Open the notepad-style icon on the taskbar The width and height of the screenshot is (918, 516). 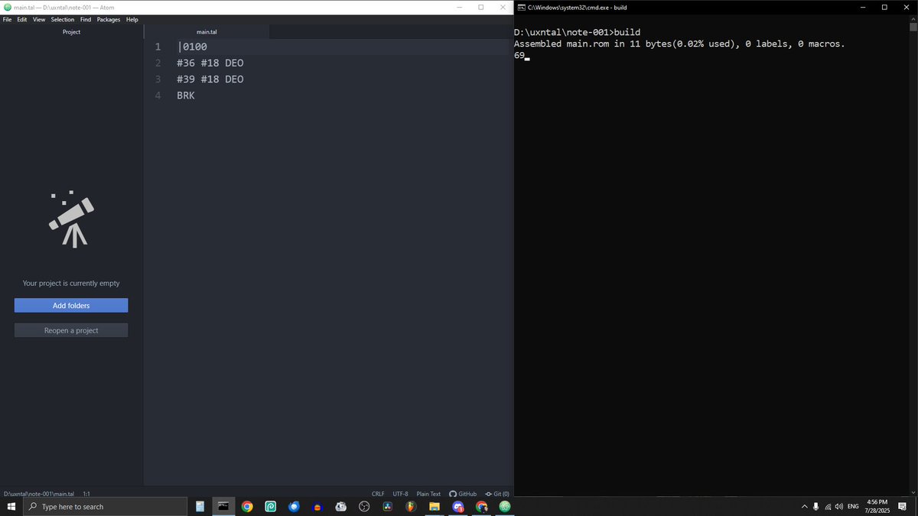tap(200, 506)
